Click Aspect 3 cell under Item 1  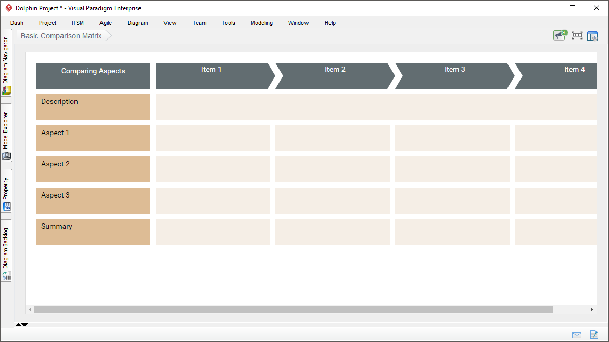[213, 201]
